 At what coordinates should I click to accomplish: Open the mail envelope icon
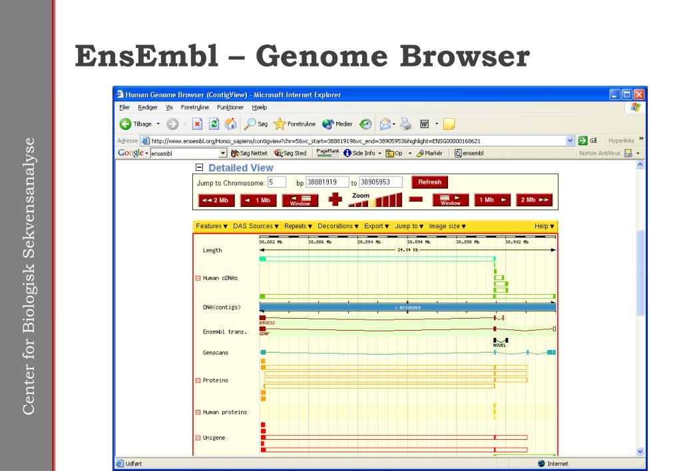385,124
